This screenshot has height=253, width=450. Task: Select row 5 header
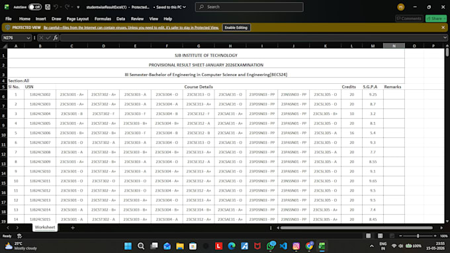pyautogui.click(x=3, y=87)
